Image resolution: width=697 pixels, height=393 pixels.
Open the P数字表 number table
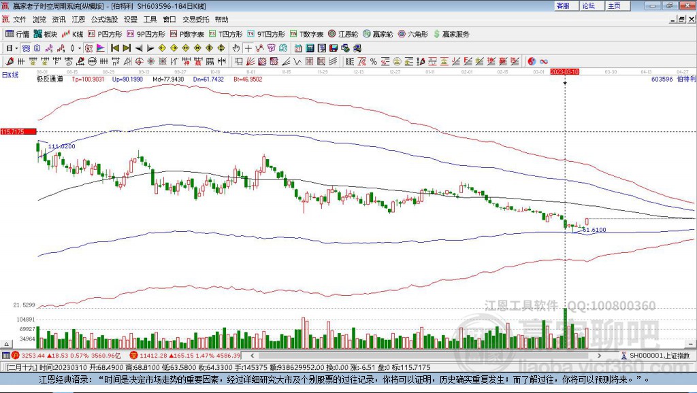click(187, 34)
